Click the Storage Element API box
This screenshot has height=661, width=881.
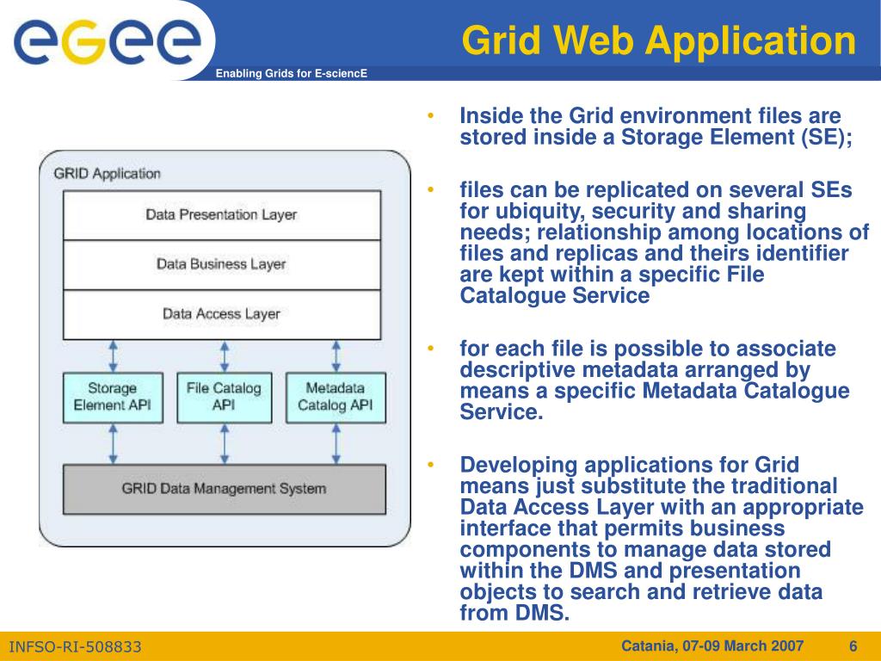point(113,398)
